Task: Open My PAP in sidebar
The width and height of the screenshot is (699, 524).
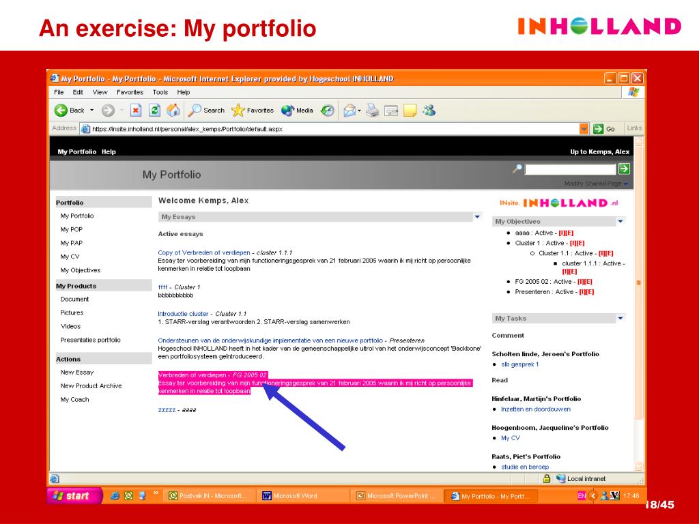Action: pos(71,244)
